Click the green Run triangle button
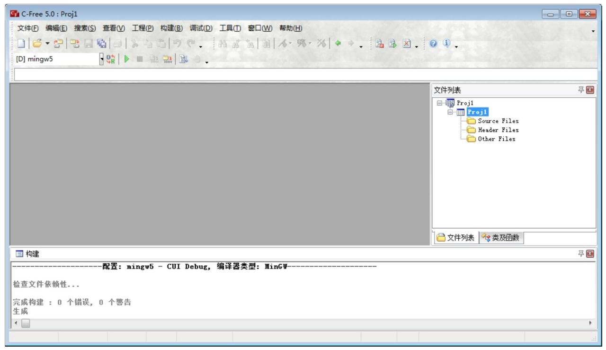This screenshot has width=606, height=350. pyautogui.click(x=126, y=59)
